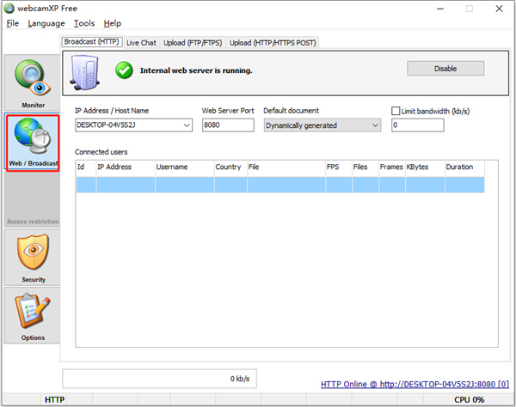Minimize the webcamXP window

[x=440, y=9]
